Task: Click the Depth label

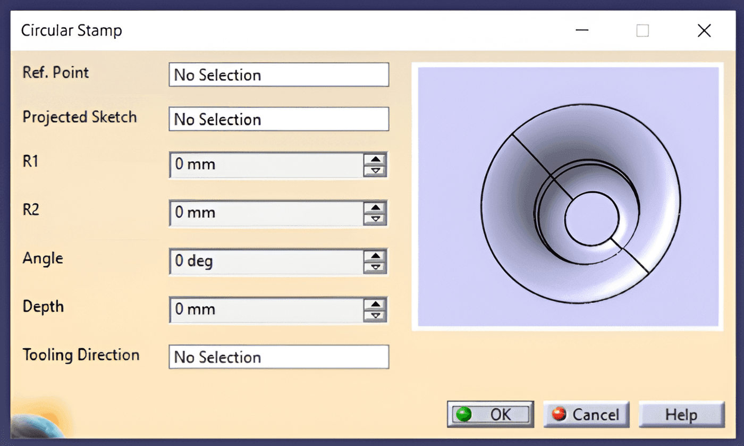Action: coord(43,307)
